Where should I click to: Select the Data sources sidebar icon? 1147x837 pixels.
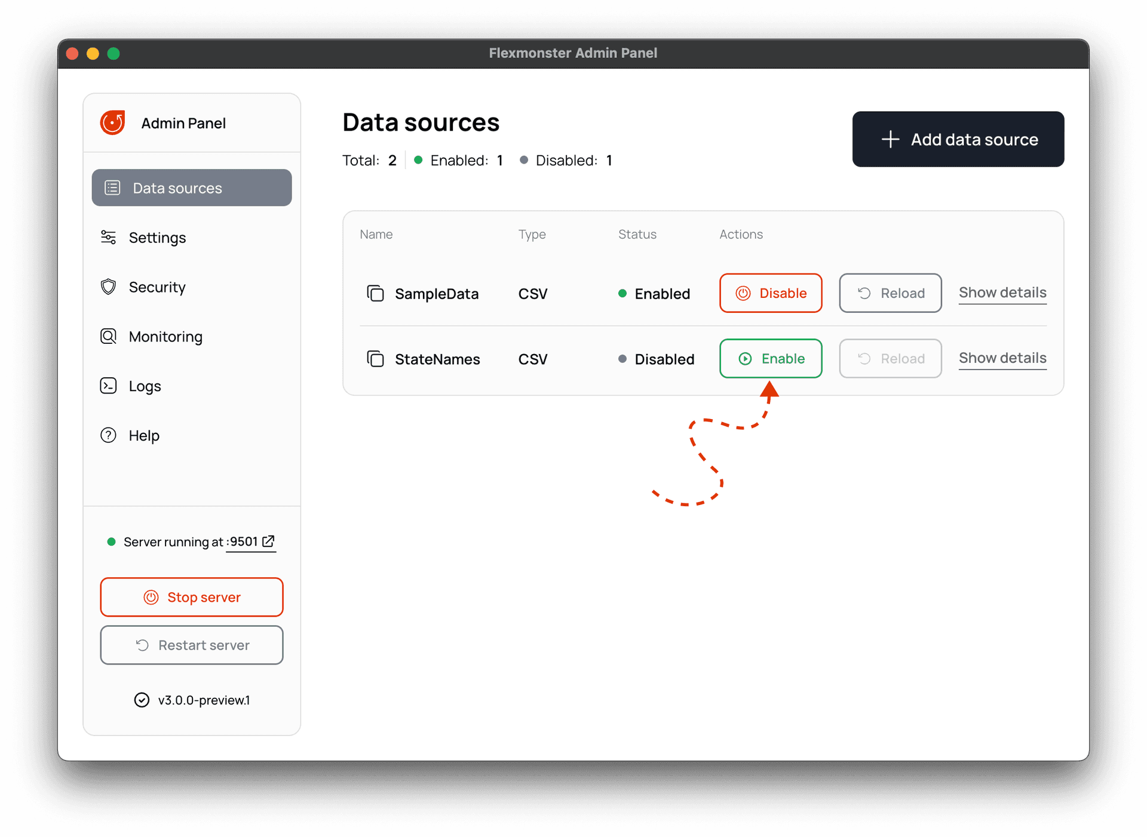112,187
